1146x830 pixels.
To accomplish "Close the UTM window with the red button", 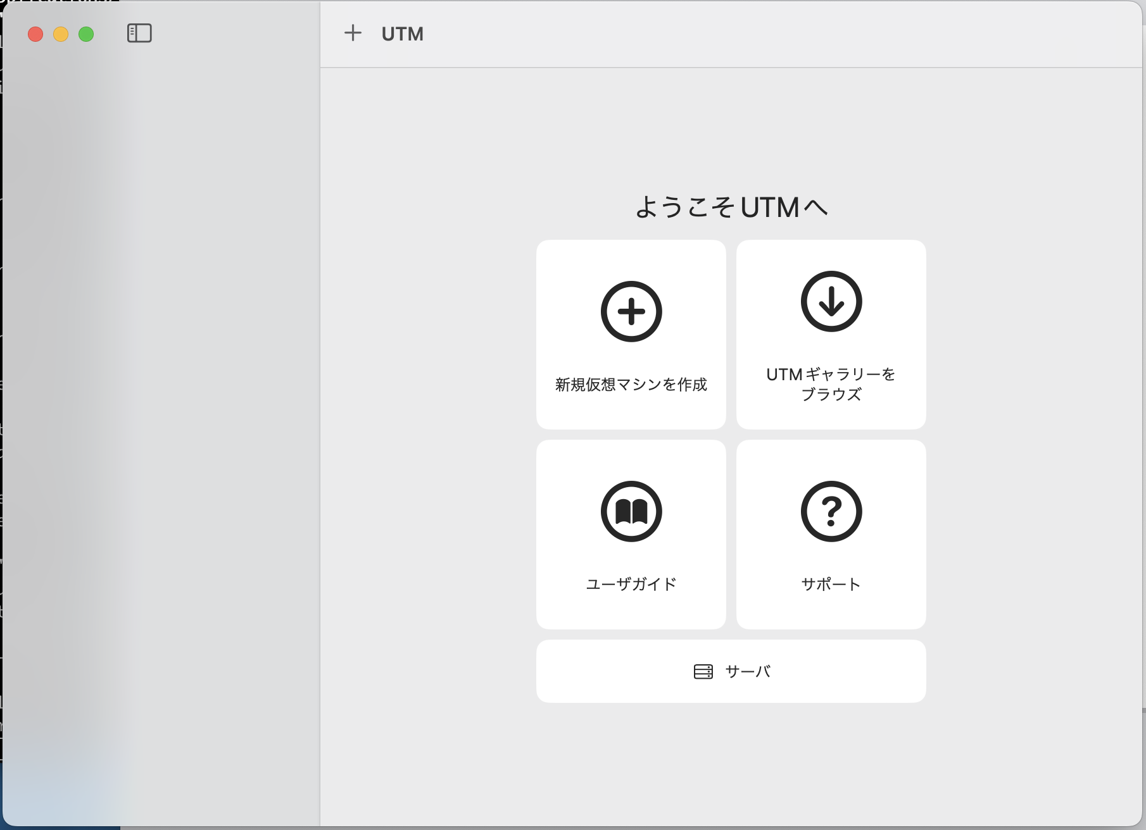I will (35, 34).
